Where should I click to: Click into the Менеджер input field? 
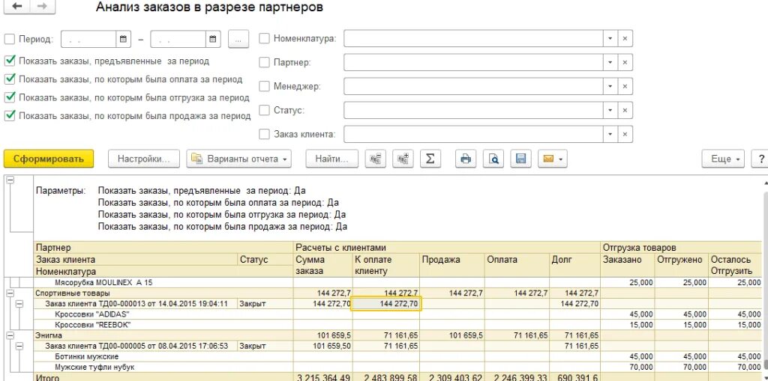click(x=473, y=87)
